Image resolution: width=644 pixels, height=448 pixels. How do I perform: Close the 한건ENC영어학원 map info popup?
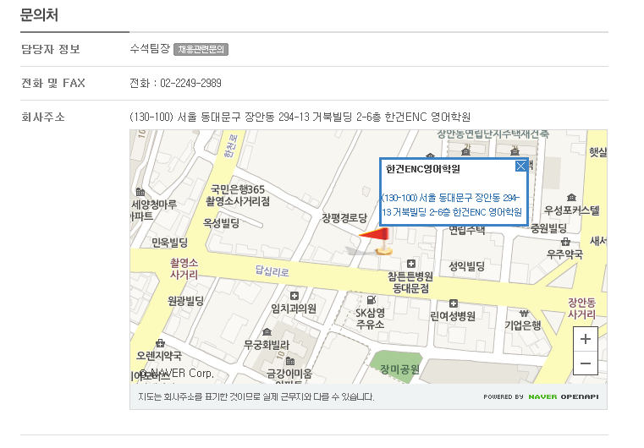pyautogui.click(x=520, y=166)
